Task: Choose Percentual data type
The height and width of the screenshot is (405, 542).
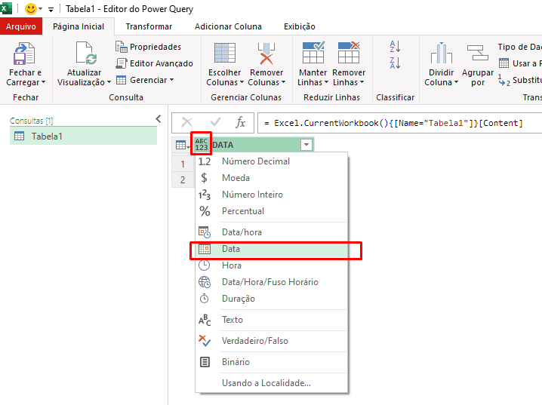Action: 271,211
